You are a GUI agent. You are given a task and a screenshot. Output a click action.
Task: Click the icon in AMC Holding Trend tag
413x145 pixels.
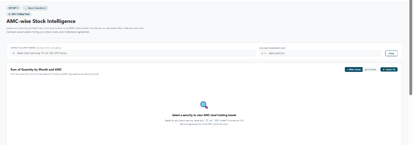(x=10, y=14)
